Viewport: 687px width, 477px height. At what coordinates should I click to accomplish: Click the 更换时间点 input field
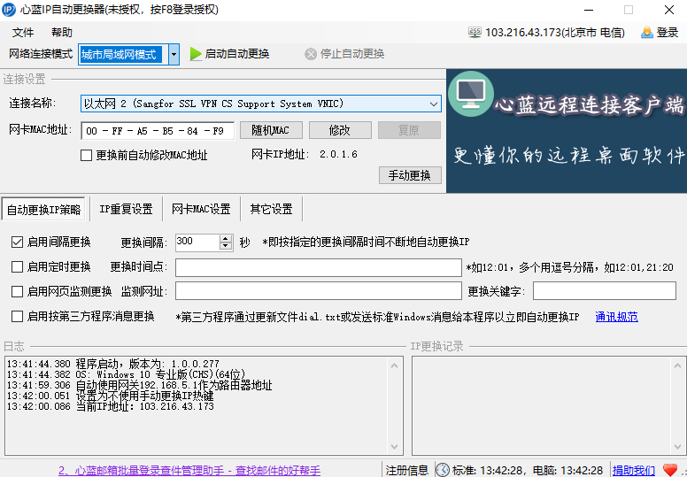click(x=319, y=267)
